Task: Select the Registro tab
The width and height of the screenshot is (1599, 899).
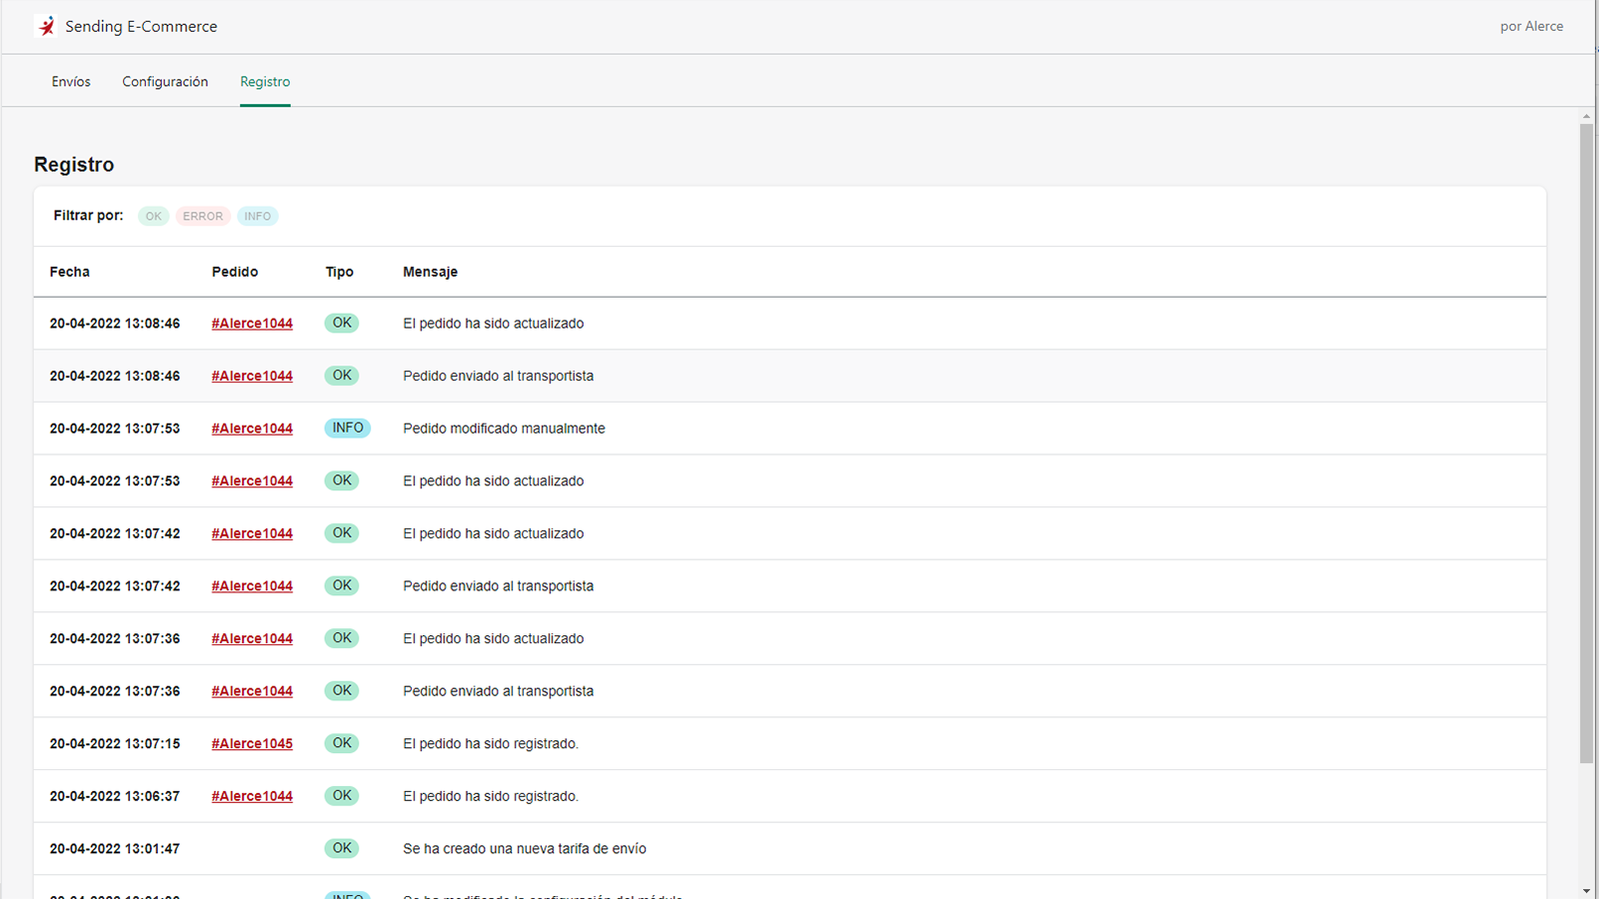Action: (265, 82)
